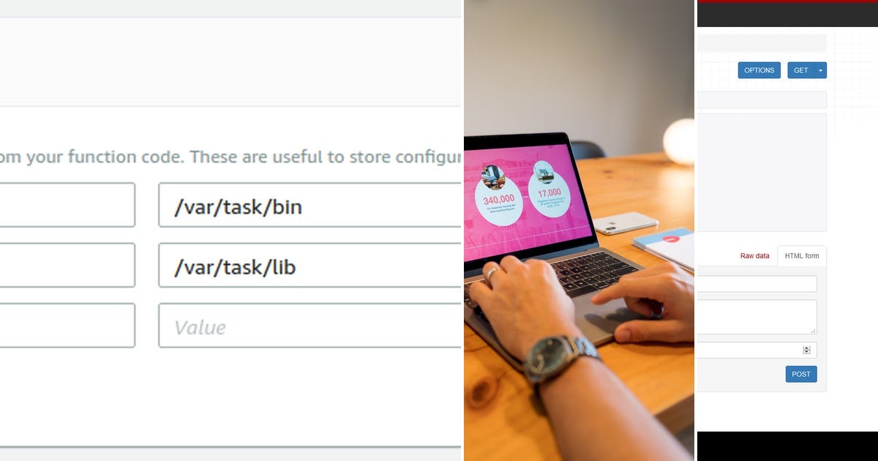Edit the /var/task/bin value field

[310, 205]
